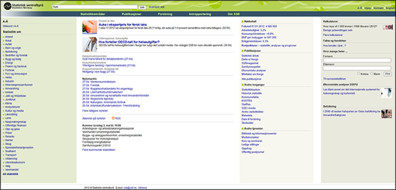The image size is (396, 190).
Task: Click the Søk button next to search field
Action: coord(142,7)
